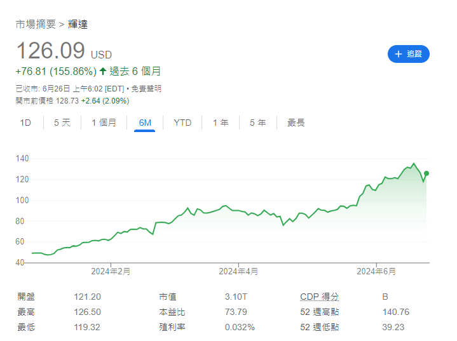Click the CDP 得分 label
Viewport: 457px width, 341px height.
click(319, 297)
